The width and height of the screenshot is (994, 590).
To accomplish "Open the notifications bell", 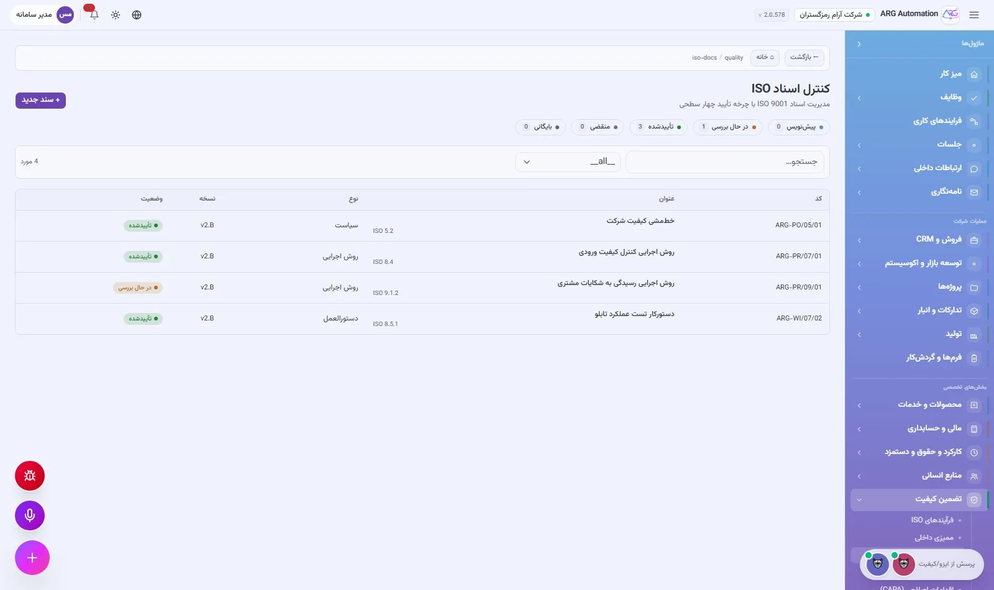I will pos(94,15).
